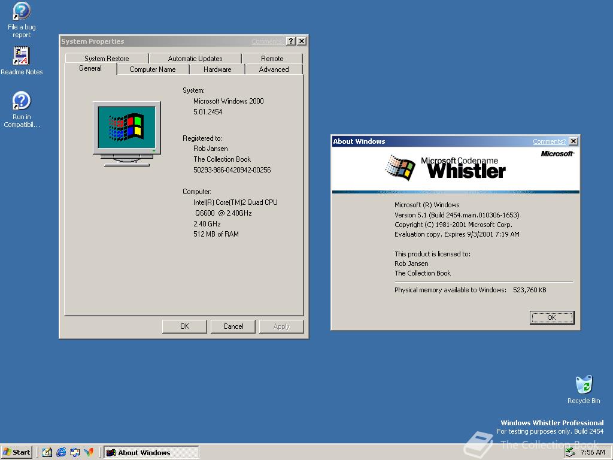
Task: Click Comments? link in System Properties title bar
Action: click(268, 41)
